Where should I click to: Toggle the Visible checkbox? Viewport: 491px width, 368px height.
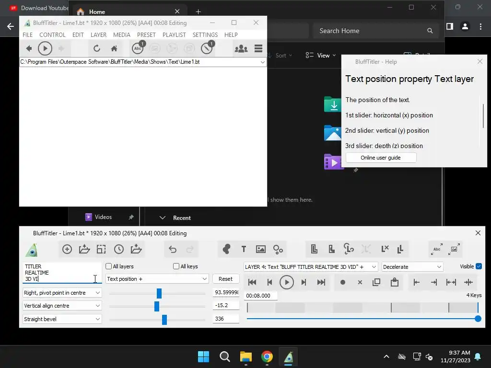[479, 266]
